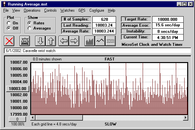
Task: Select the line graph display icon
Action: tap(100, 41)
